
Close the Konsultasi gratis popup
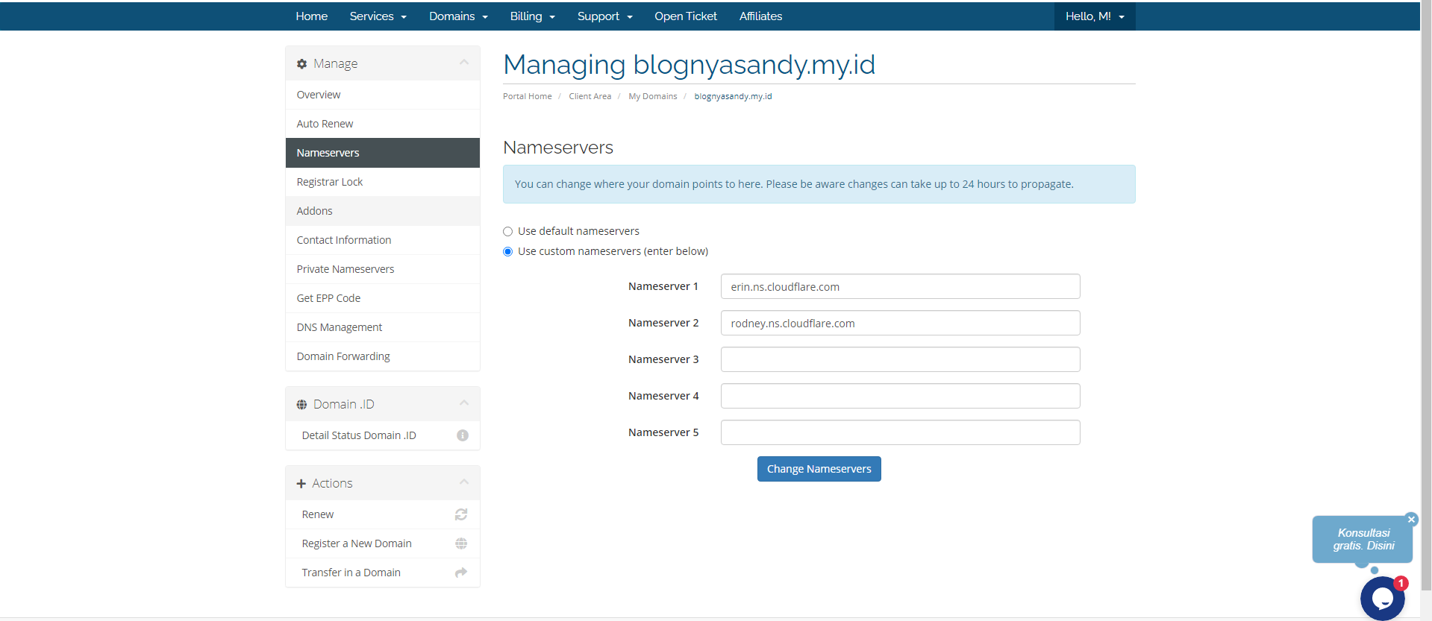1411,520
